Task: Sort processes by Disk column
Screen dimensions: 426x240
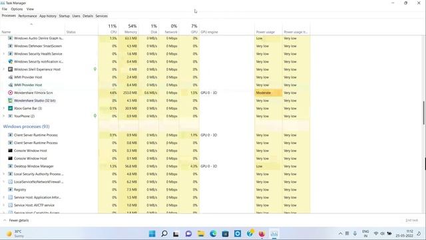Action: coord(148,29)
